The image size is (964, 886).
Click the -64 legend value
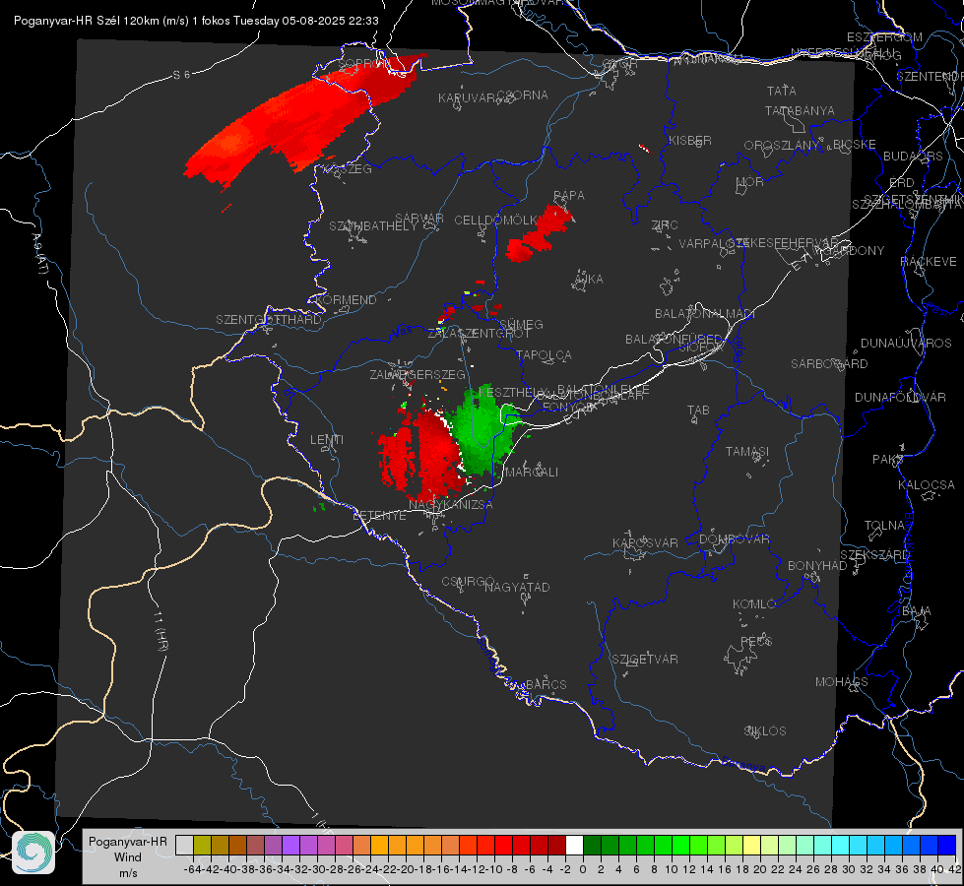193,869
